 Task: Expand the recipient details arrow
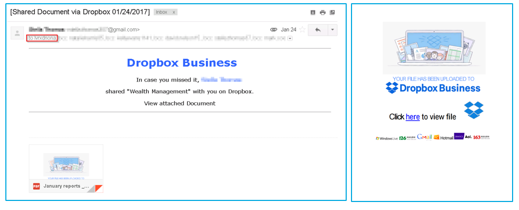290,38
